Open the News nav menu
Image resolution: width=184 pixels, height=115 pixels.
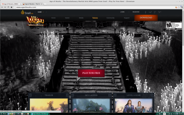(95, 18)
